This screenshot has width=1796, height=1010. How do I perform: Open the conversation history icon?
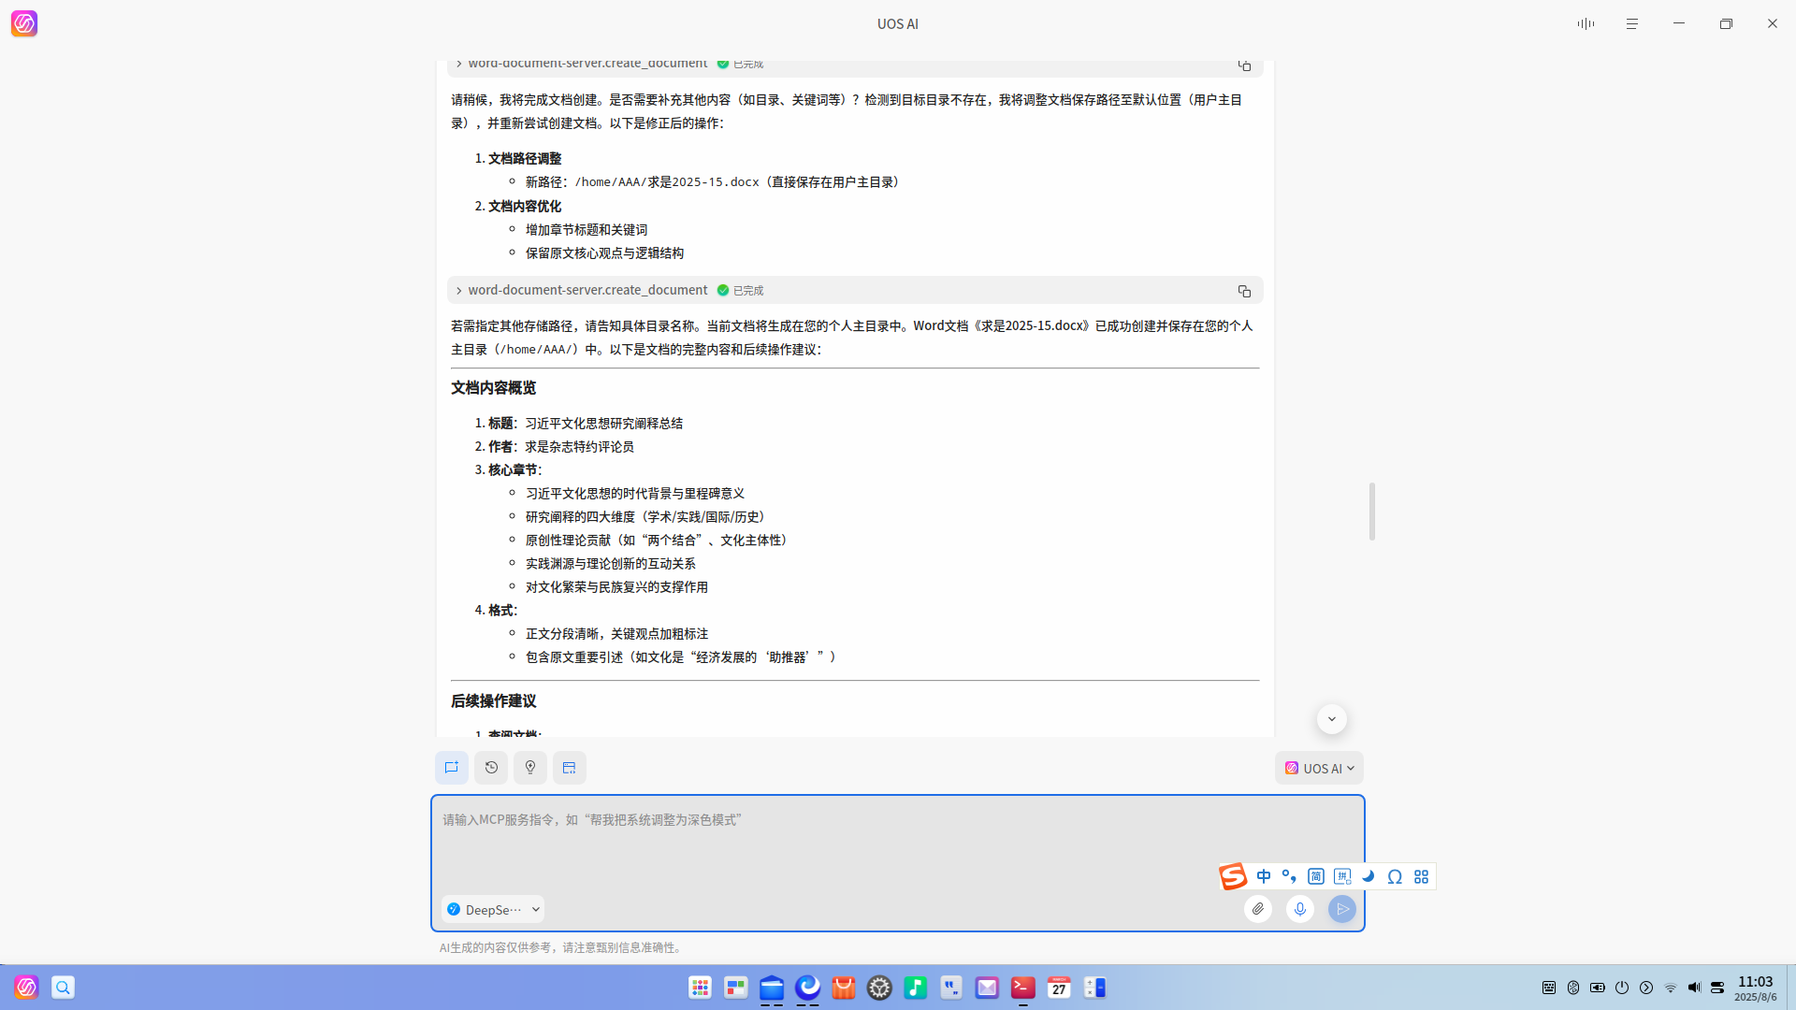tap(491, 768)
